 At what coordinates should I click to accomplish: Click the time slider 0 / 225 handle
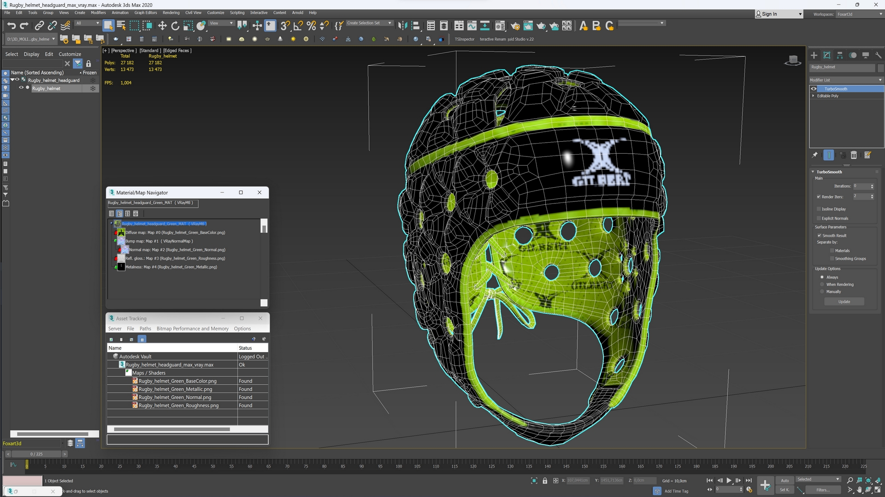pyautogui.click(x=36, y=454)
